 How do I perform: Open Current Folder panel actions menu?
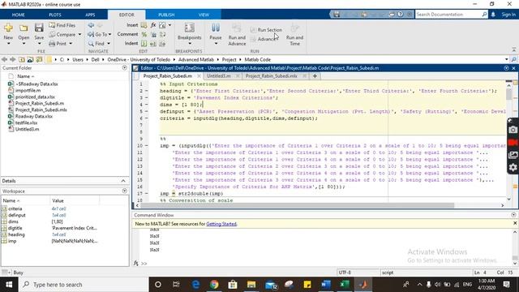pyautogui.click(x=124, y=68)
